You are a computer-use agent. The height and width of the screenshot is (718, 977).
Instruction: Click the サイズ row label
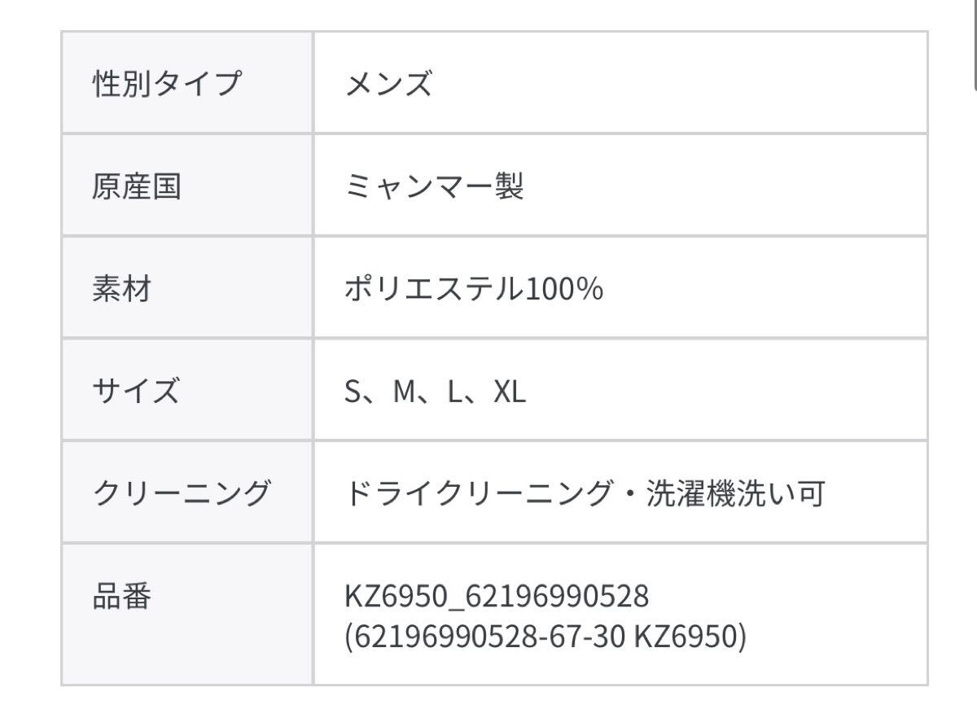coord(136,392)
